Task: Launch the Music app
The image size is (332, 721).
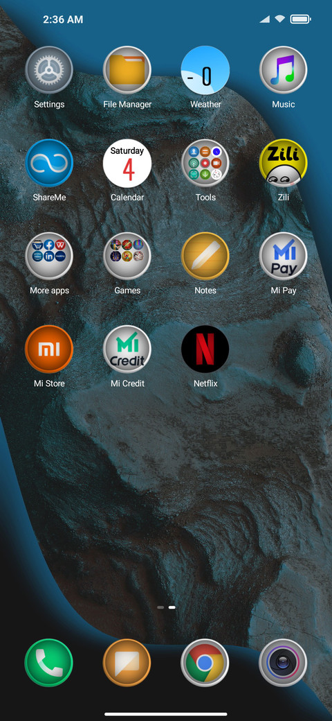Action: pos(284,70)
